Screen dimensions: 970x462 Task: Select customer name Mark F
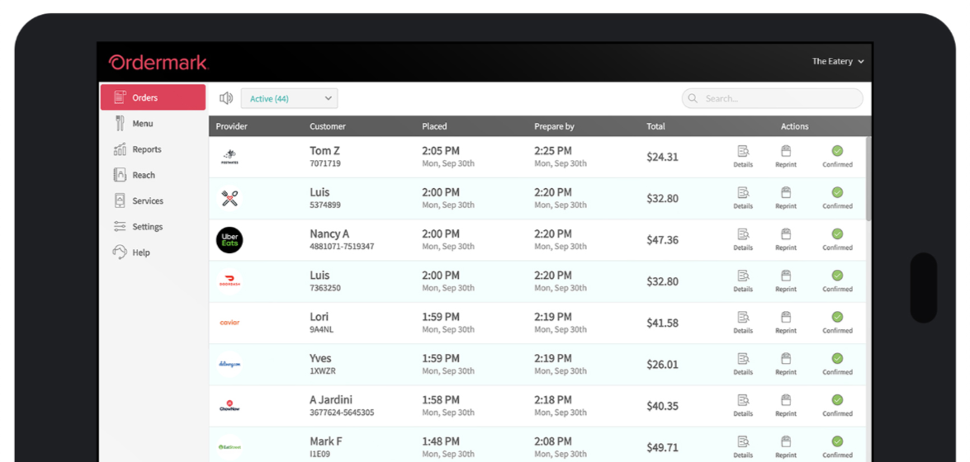[x=326, y=441]
